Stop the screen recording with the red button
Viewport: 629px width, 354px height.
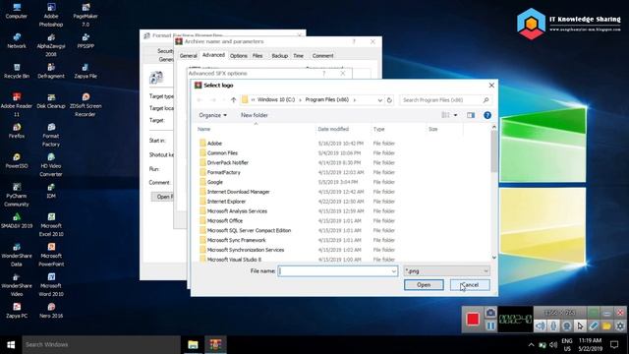(x=473, y=319)
